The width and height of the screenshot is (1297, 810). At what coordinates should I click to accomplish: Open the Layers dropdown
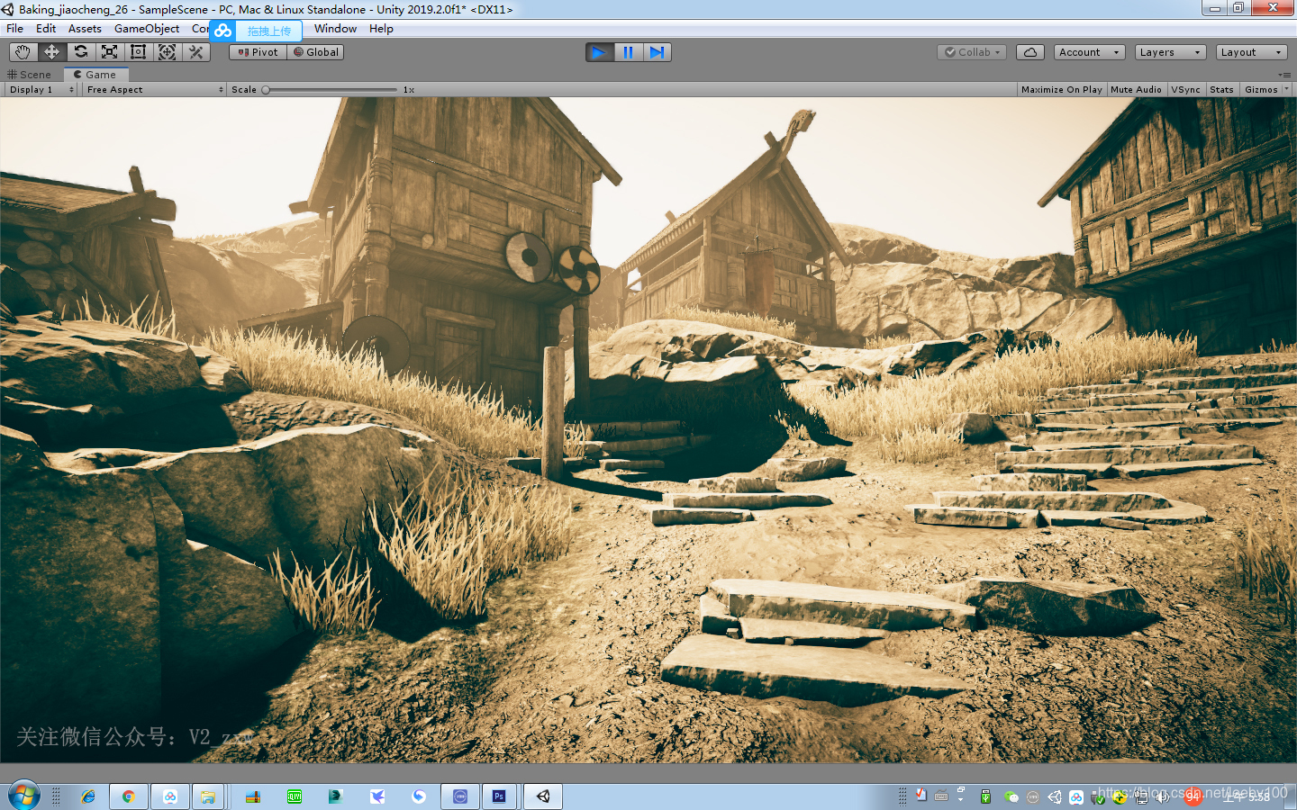(x=1171, y=52)
